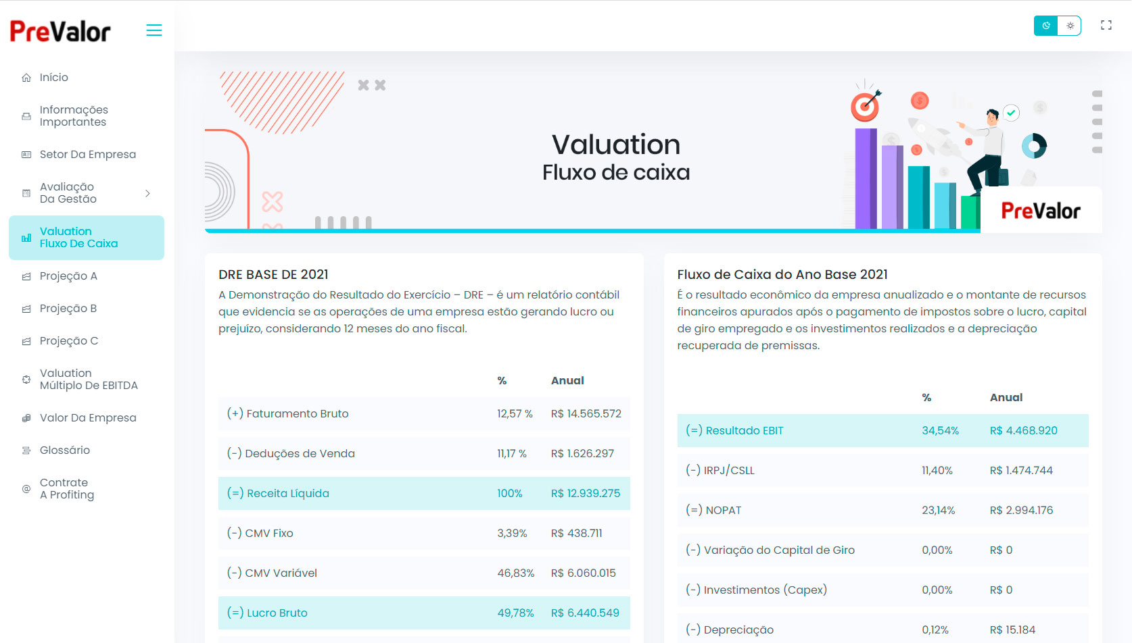1132x643 pixels.
Task: Click the Receita Líquida highlighted row
Action: click(424, 494)
